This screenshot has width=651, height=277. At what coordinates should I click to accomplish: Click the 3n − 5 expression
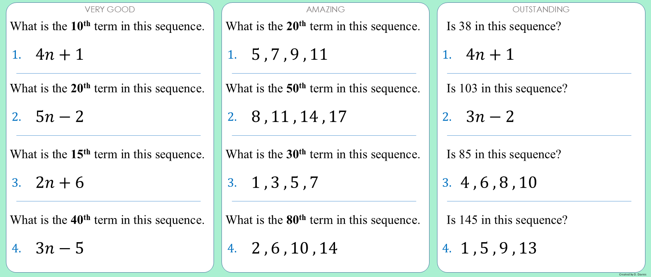(x=60, y=248)
